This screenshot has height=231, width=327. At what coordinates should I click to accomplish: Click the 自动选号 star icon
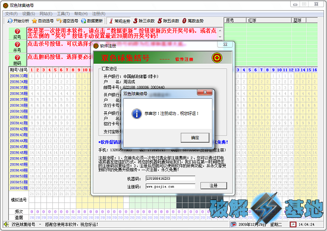pos(34,21)
